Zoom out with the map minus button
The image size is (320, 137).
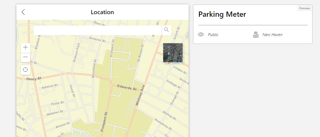tap(25, 57)
